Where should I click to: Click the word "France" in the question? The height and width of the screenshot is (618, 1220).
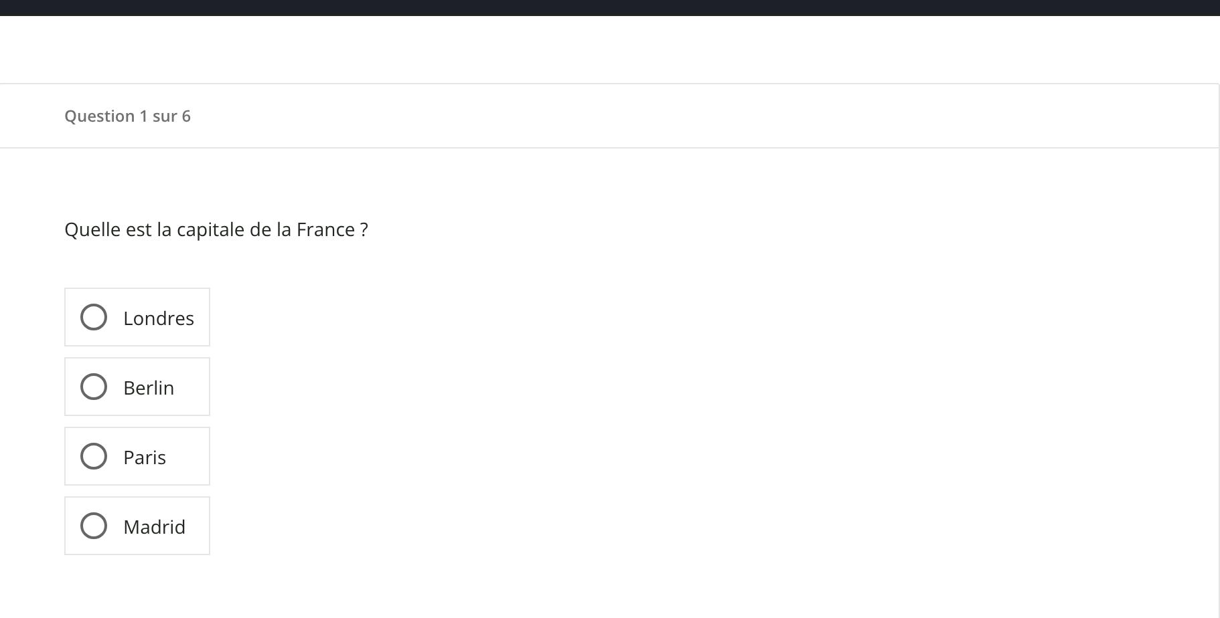coord(325,230)
